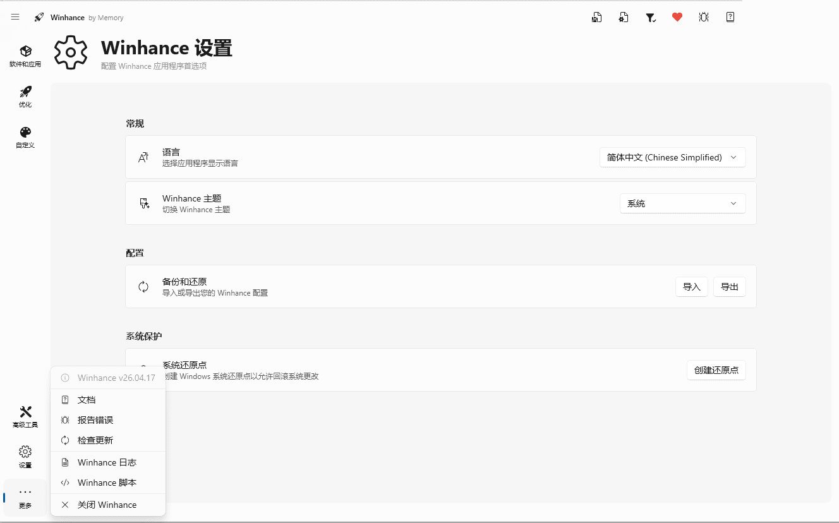The height and width of the screenshot is (523, 839).
Task: Open the 简体中文 language dropdown
Action: (x=672, y=157)
